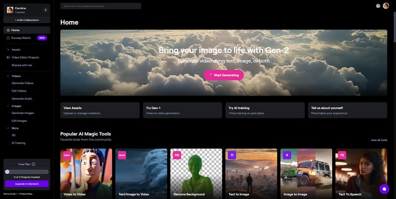Click Upgrade to Standard
The width and height of the screenshot is (396, 199).
27,184
